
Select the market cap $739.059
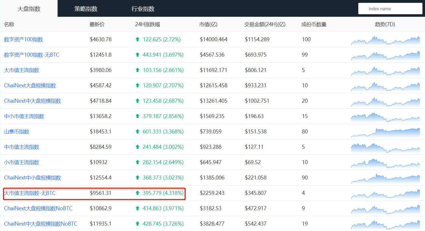point(211,132)
